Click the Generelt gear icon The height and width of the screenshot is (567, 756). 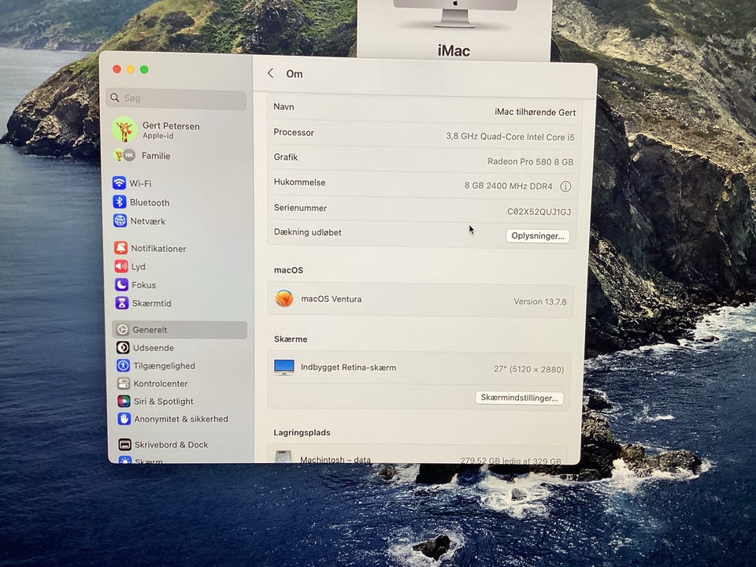[123, 329]
